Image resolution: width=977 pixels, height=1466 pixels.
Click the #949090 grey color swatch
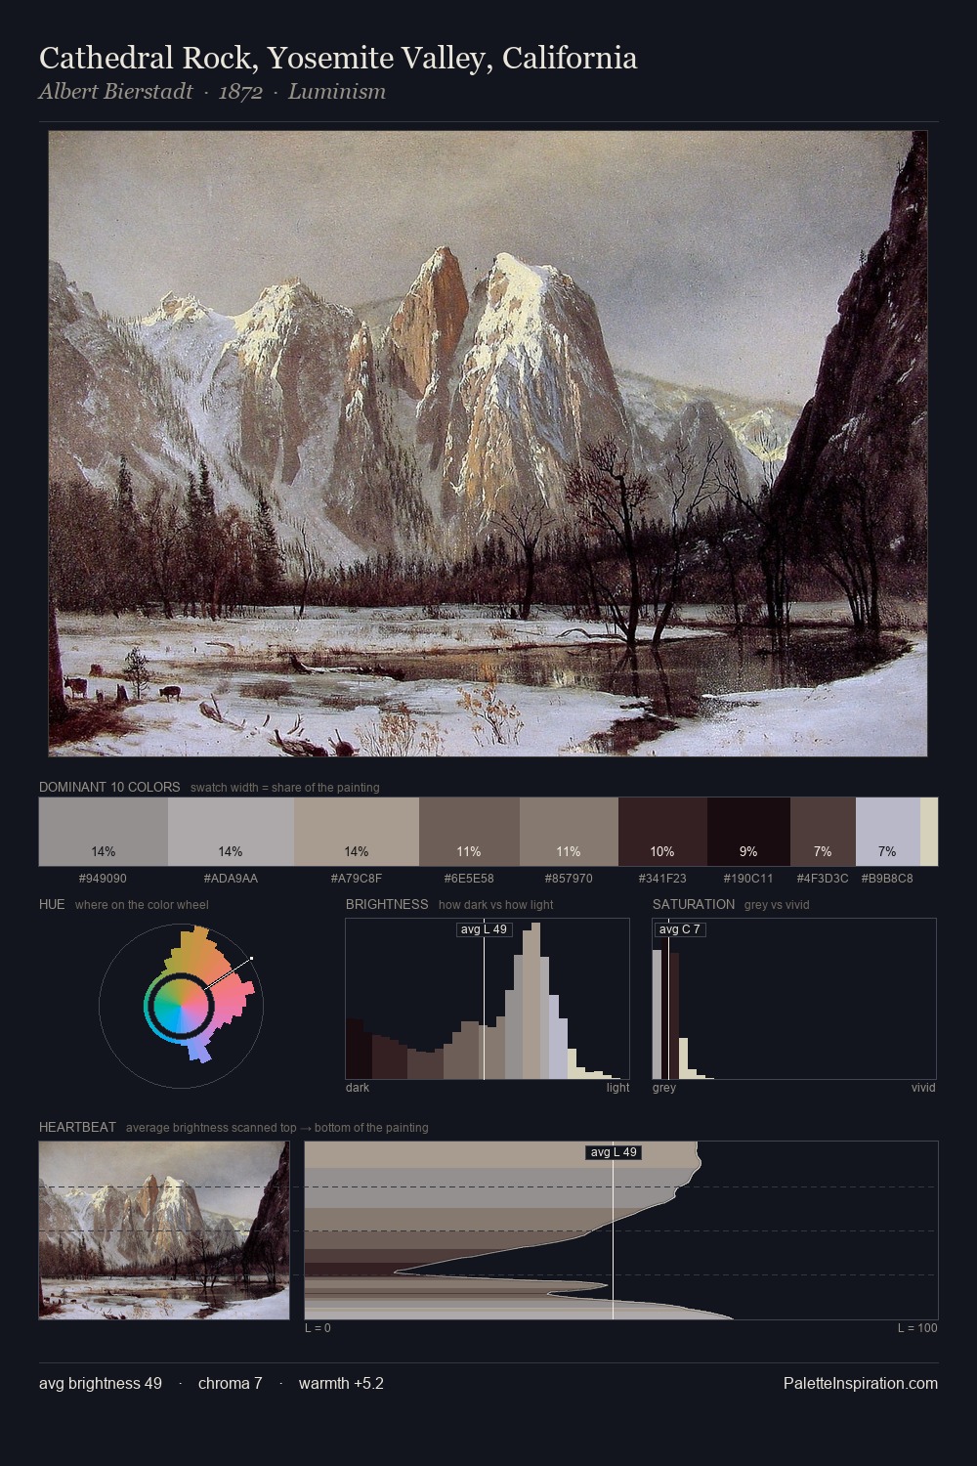[x=104, y=832]
